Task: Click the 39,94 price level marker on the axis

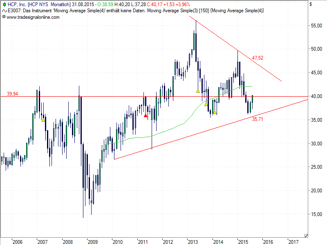Action: tap(12, 94)
